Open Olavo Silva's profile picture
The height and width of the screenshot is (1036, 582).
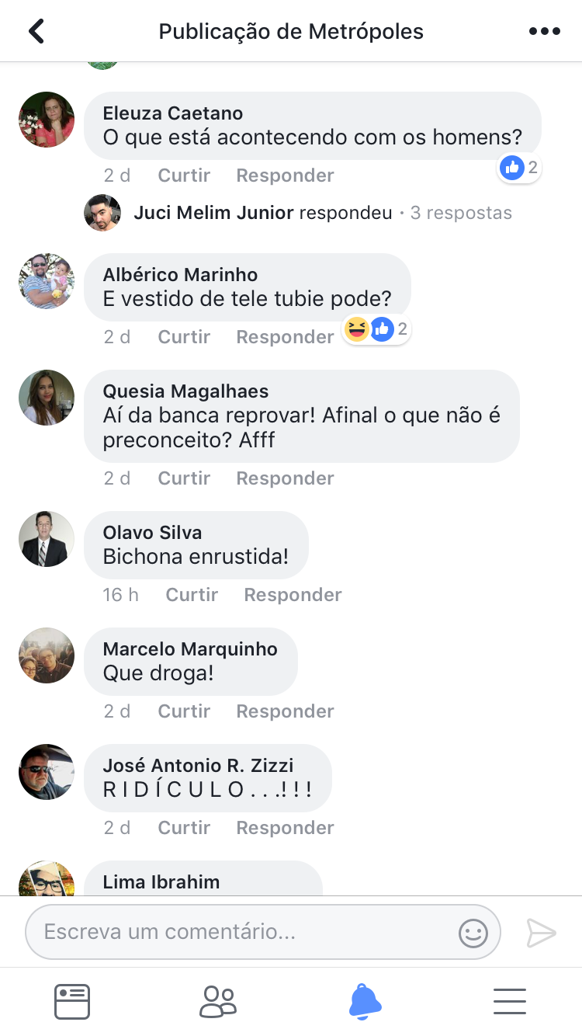(47, 539)
